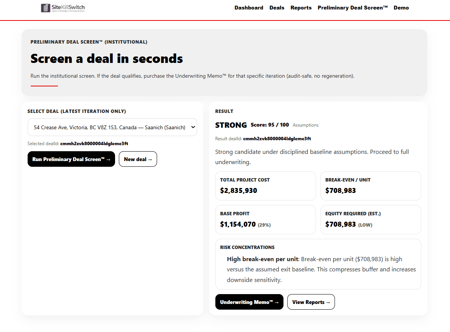Select the Base Profit card
The width and height of the screenshot is (450, 332).
tap(265, 219)
